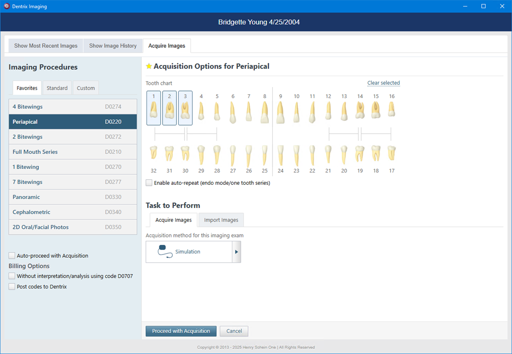Select tooth 27 icon
This screenshot has height=354, width=512.
233,156
